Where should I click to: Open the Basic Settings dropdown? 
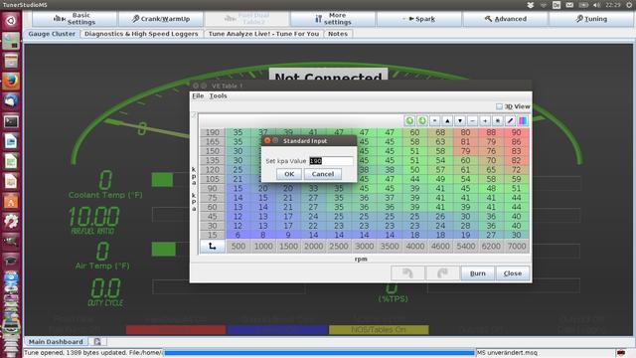75,19
